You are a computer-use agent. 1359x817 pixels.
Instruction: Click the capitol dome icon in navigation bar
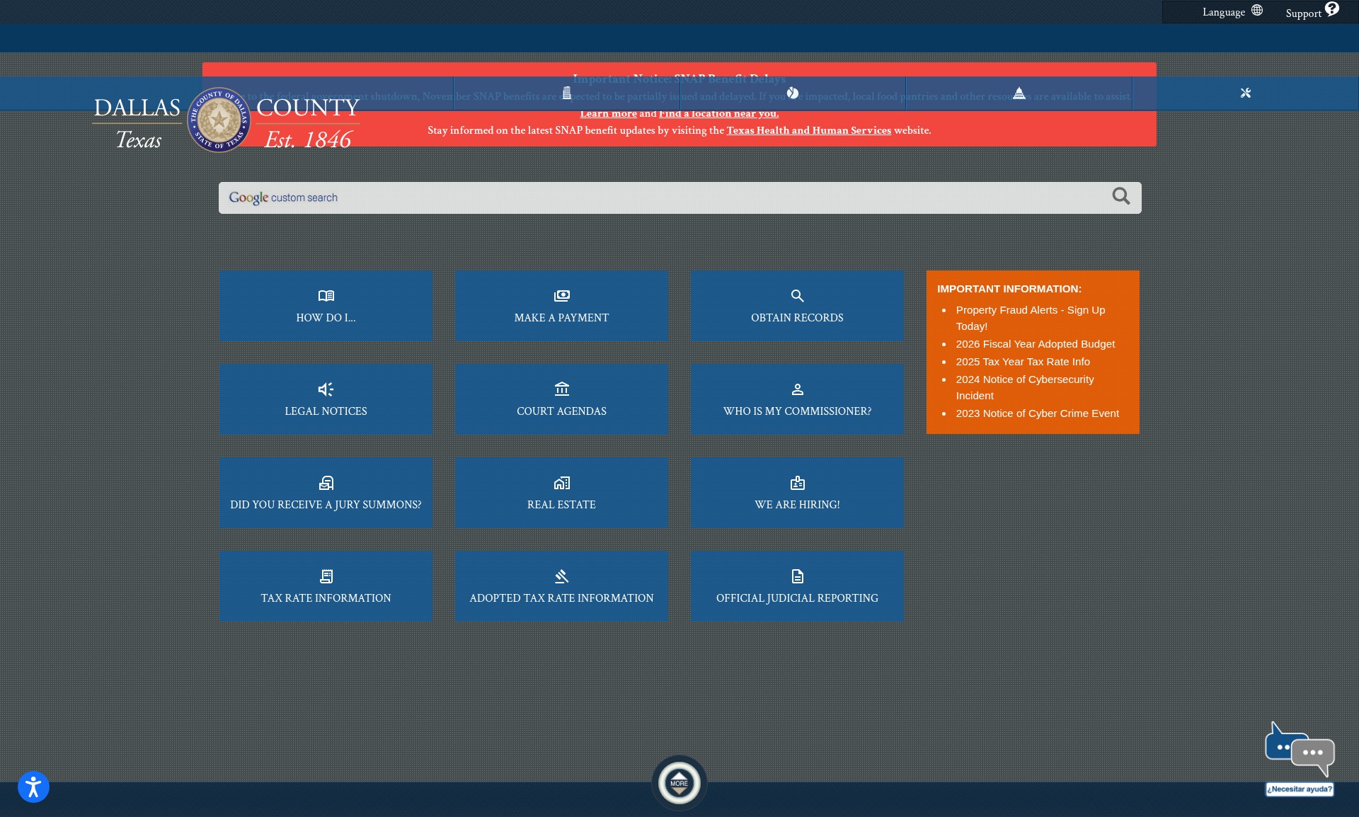(x=1019, y=93)
